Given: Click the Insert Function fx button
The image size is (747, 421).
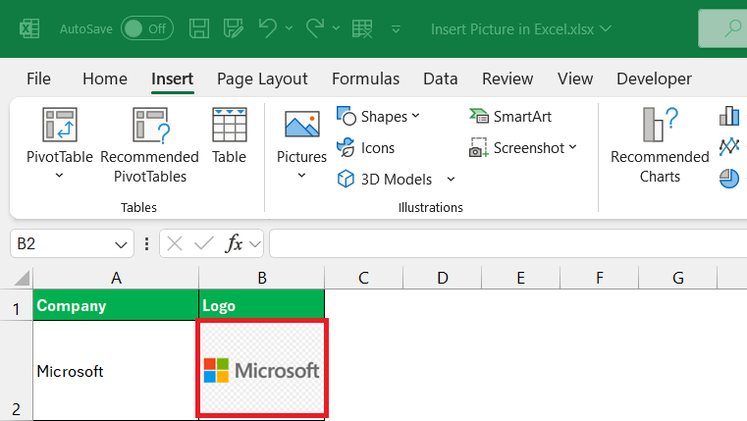Looking at the screenshot, I should [234, 243].
